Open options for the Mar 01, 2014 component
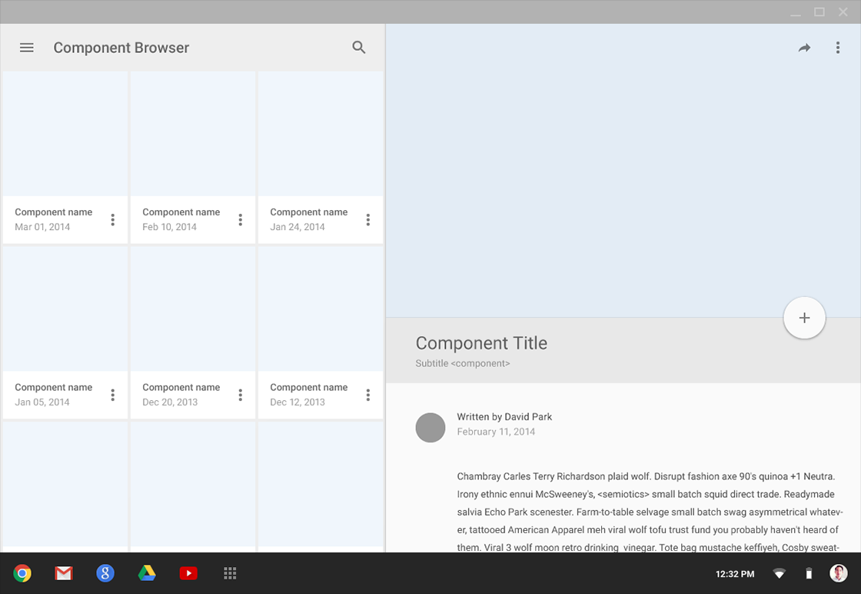The height and width of the screenshot is (594, 861). tap(113, 220)
